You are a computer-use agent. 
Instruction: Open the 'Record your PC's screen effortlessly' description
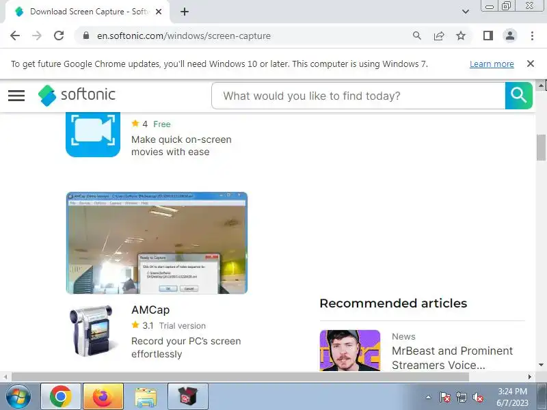pyautogui.click(x=186, y=348)
